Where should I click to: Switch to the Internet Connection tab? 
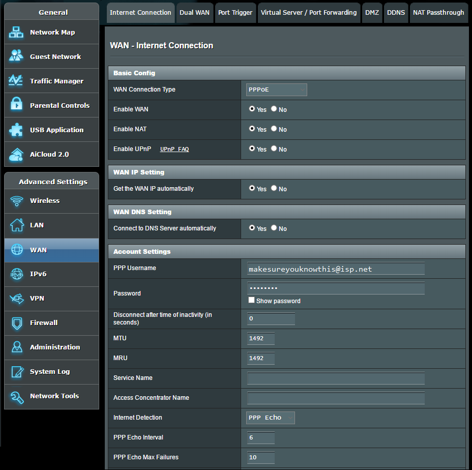tap(140, 13)
